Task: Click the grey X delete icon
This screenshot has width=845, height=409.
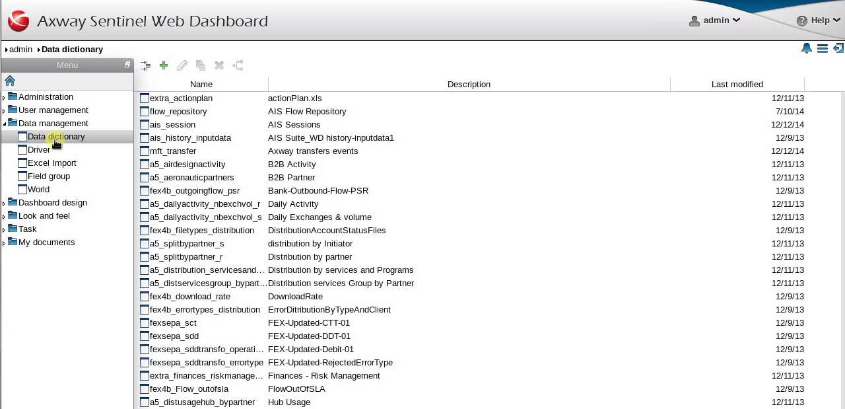Action: tap(219, 65)
